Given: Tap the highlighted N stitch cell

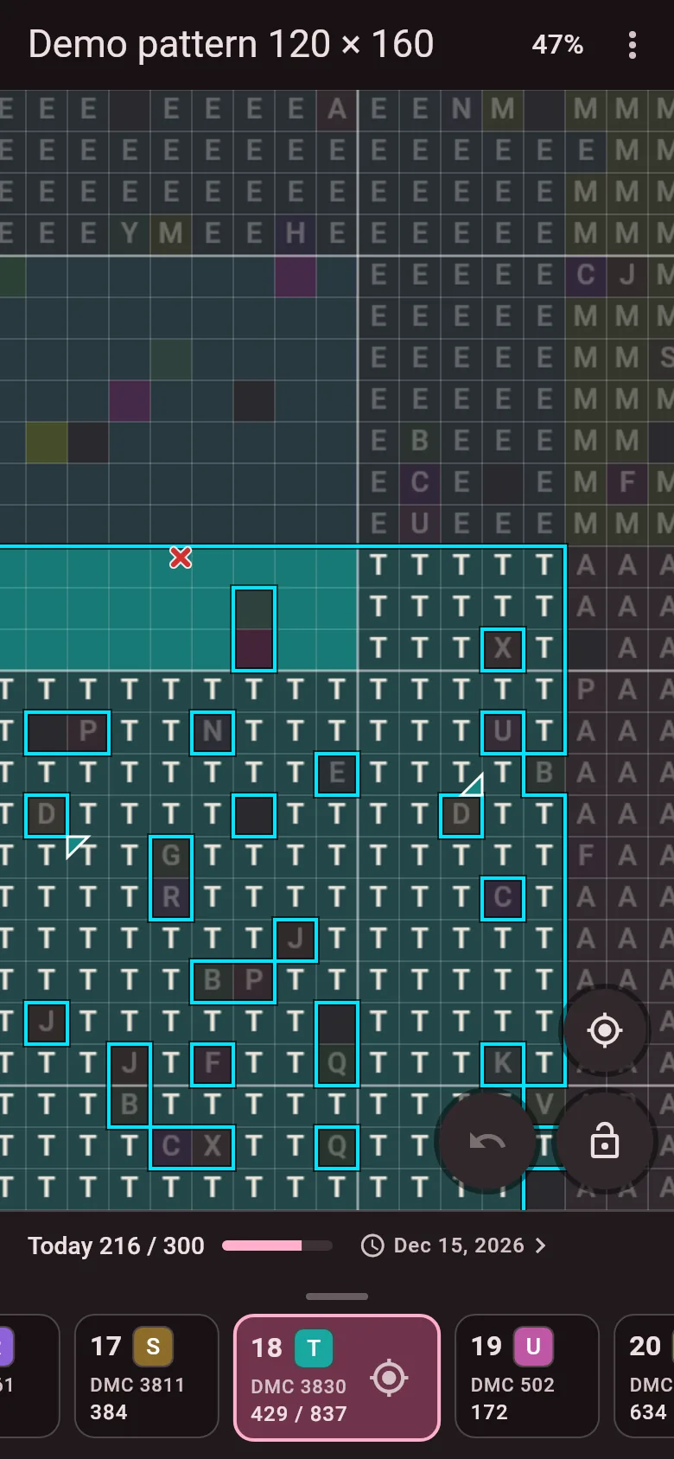Looking at the screenshot, I should point(213,732).
